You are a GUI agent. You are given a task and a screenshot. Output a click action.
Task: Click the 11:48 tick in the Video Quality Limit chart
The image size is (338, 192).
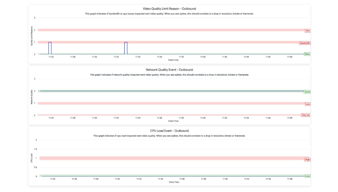tap(290, 57)
